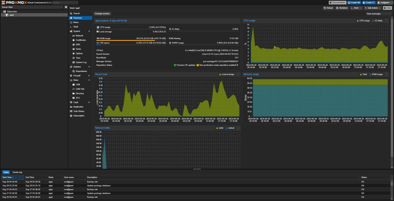The width and height of the screenshot is (394, 201).
Task: Open System Log list icon
Action: point(74,62)
